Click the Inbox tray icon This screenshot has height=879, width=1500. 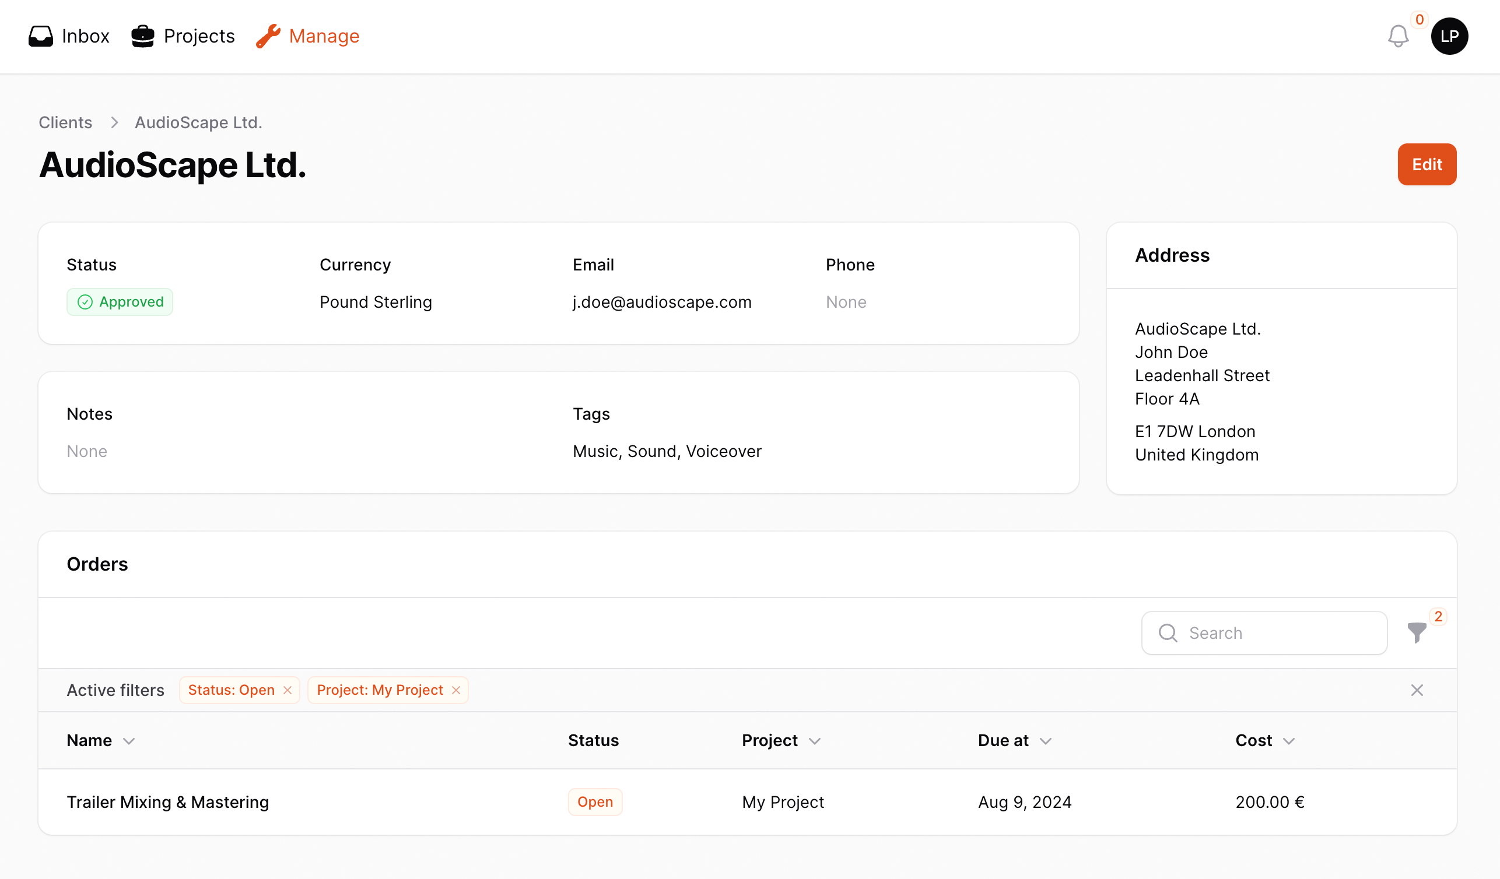40,36
